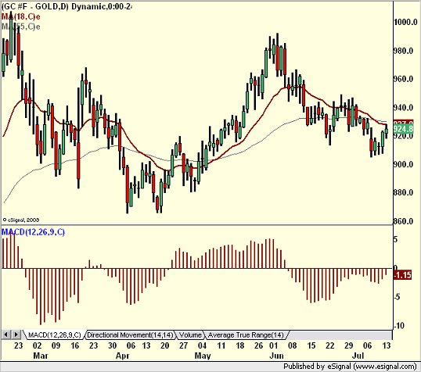Click the right scroll arrow beside indicator tabs
The width and height of the screenshot is (421, 372).
point(16,334)
